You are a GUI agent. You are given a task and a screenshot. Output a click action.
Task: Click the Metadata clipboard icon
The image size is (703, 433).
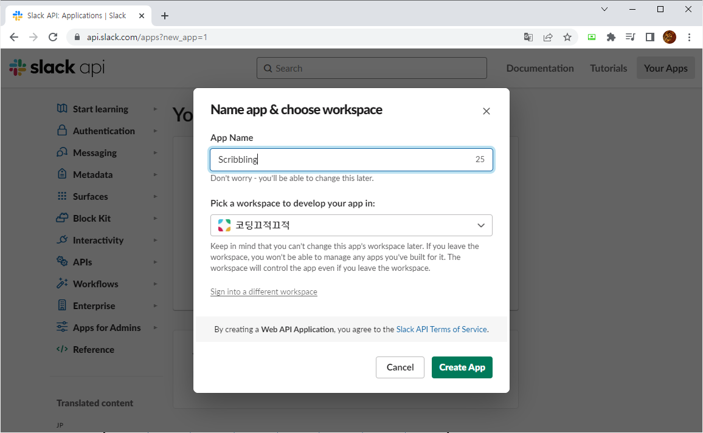[x=62, y=174]
